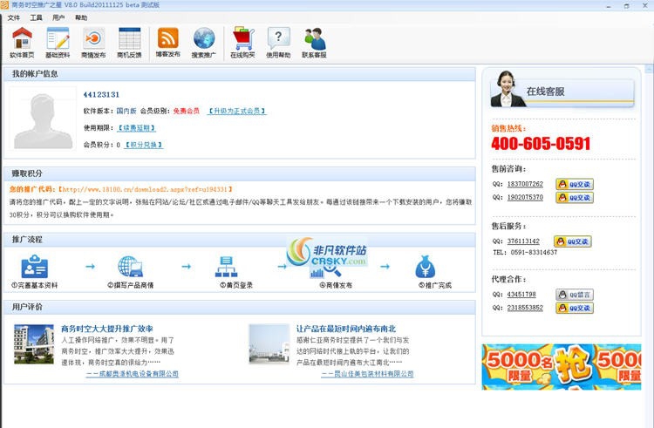Screen dimensions: 654x428
Task: Click the 昆山佳美包装材料有限公司 company link
Action: [x=367, y=374]
